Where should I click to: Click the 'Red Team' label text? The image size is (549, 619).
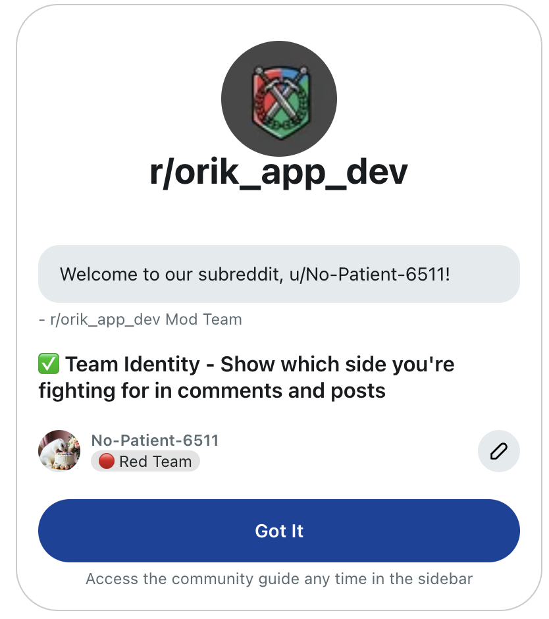tap(155, 461)
